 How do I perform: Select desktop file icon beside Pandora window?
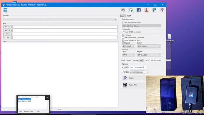coord(169,36)
